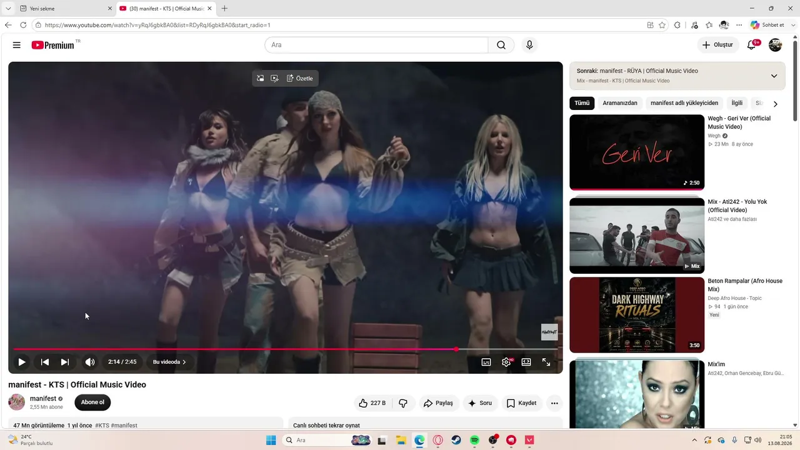Click the browser address bar URL
The image size is (800, 450).
[157, 25]
